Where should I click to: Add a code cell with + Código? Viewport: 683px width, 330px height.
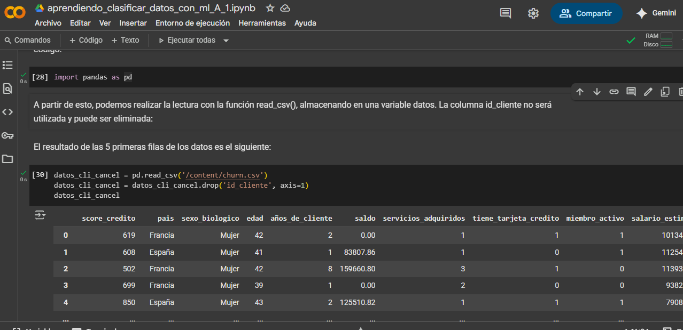[x=86, y=40]
